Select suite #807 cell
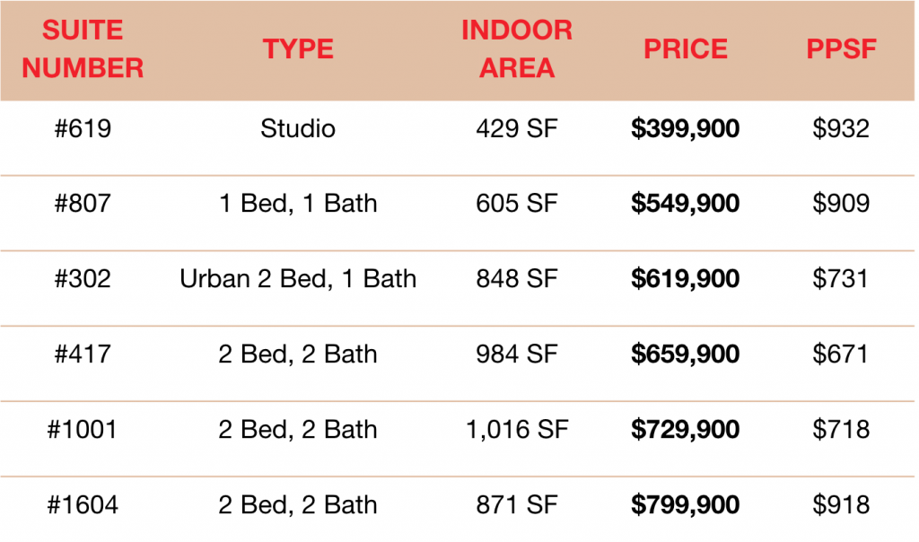 (x=83, y=205)
